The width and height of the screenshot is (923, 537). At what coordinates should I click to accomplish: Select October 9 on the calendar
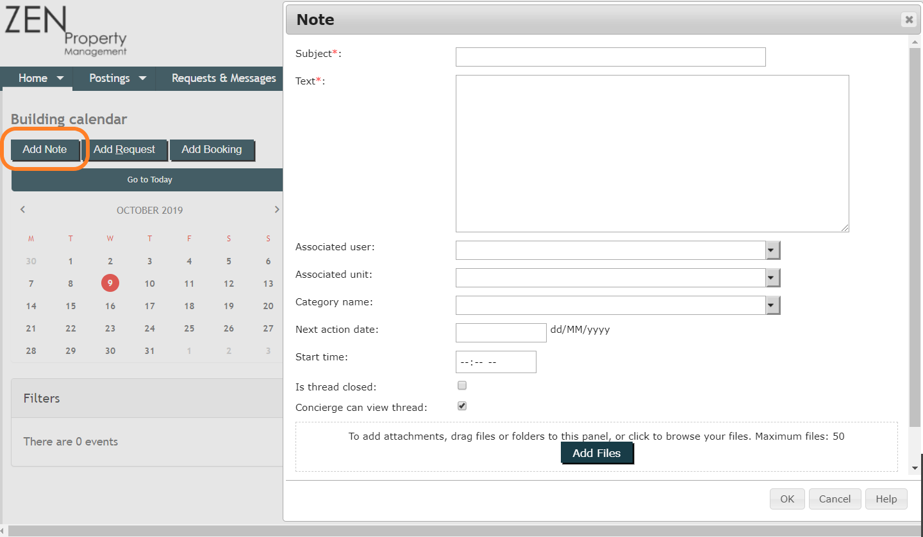[110, 283]
